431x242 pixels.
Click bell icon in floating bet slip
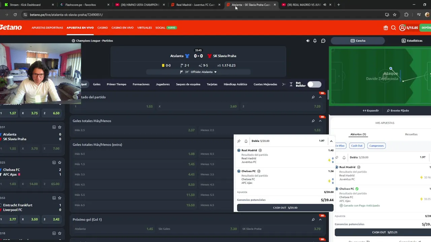(x=246, y=141)
